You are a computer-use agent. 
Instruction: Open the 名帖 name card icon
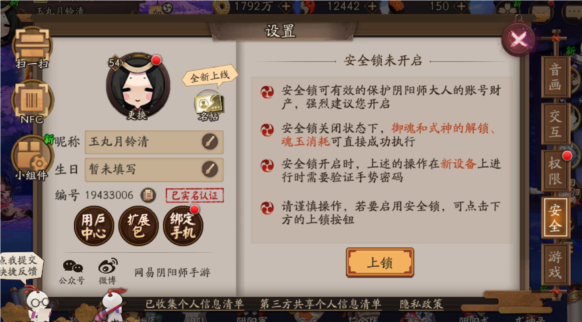click(x=209, y=106)
